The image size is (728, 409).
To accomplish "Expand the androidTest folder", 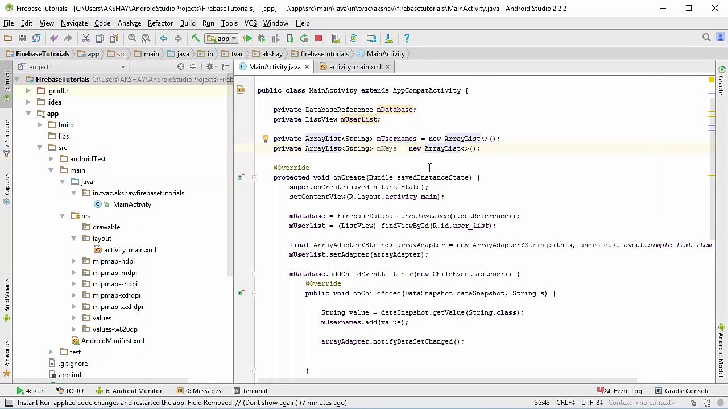I will click(51, 159).
